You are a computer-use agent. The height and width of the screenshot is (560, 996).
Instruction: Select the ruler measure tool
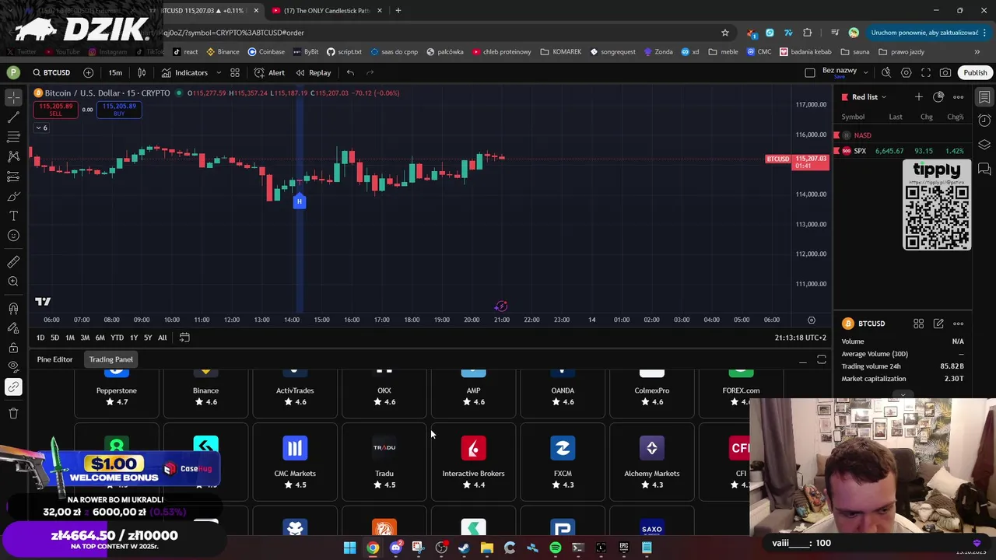tap(13, 262)
